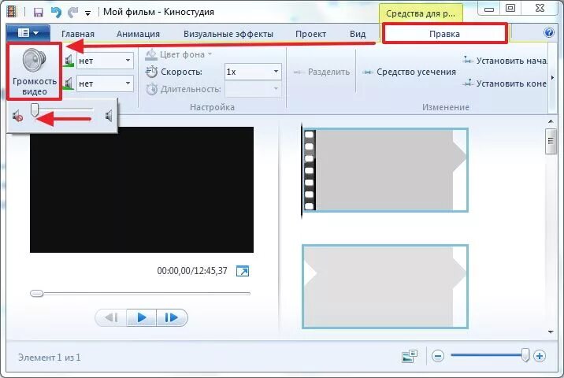Undo the last action
Screen dimensions: 564x378
point(56,12)
